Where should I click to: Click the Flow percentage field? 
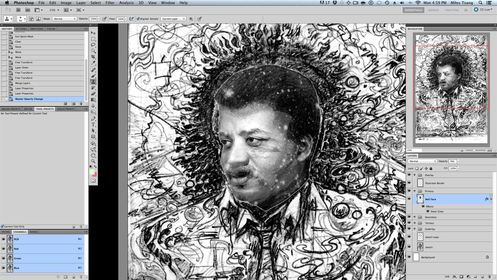tap(120, 19)
